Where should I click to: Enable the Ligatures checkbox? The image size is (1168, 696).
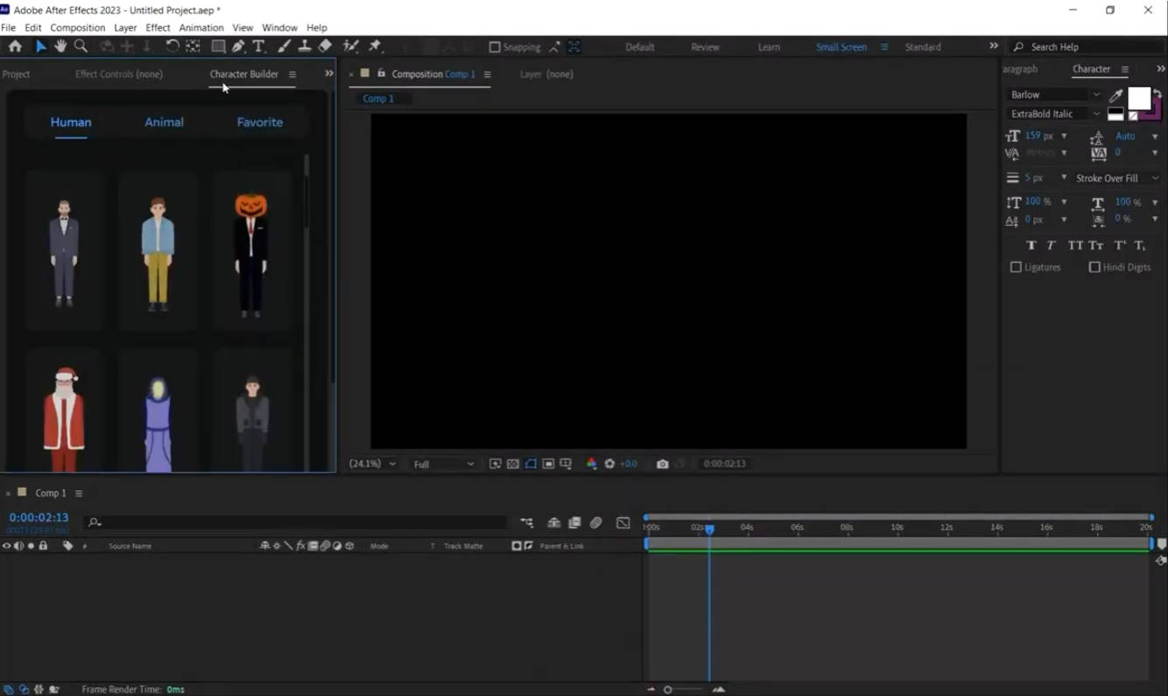[x=1016, y=267]
